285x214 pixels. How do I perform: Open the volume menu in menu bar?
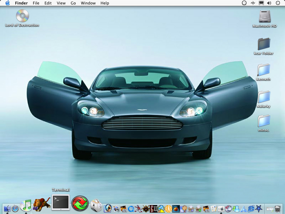pyautogui.click(x=269, y=3)
